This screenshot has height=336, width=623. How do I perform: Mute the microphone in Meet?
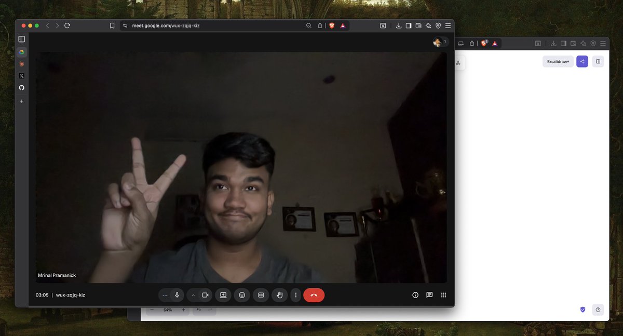(177, 295)
